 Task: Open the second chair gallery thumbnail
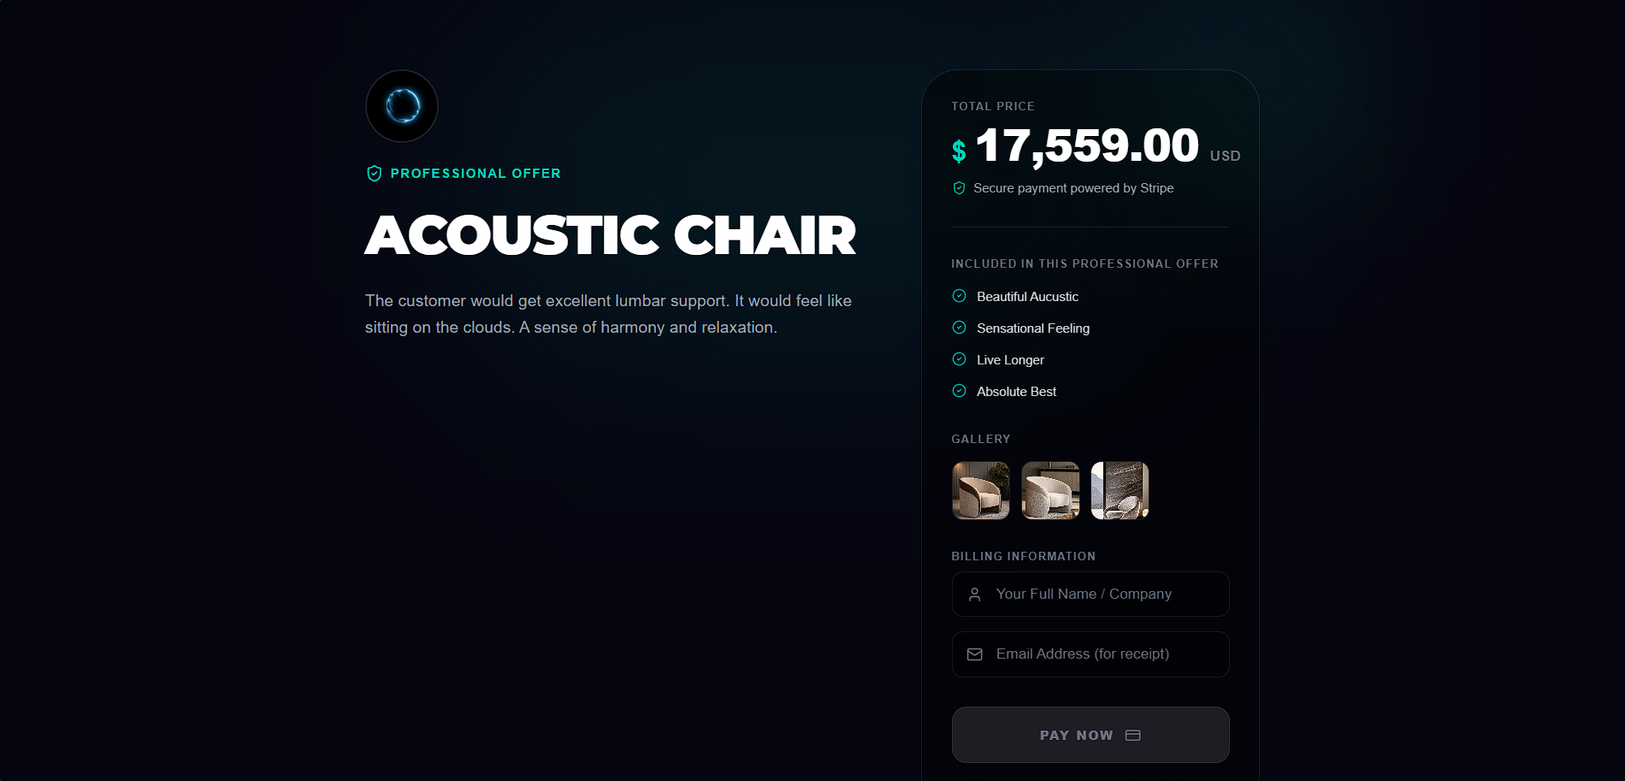tap(1050, 490)
